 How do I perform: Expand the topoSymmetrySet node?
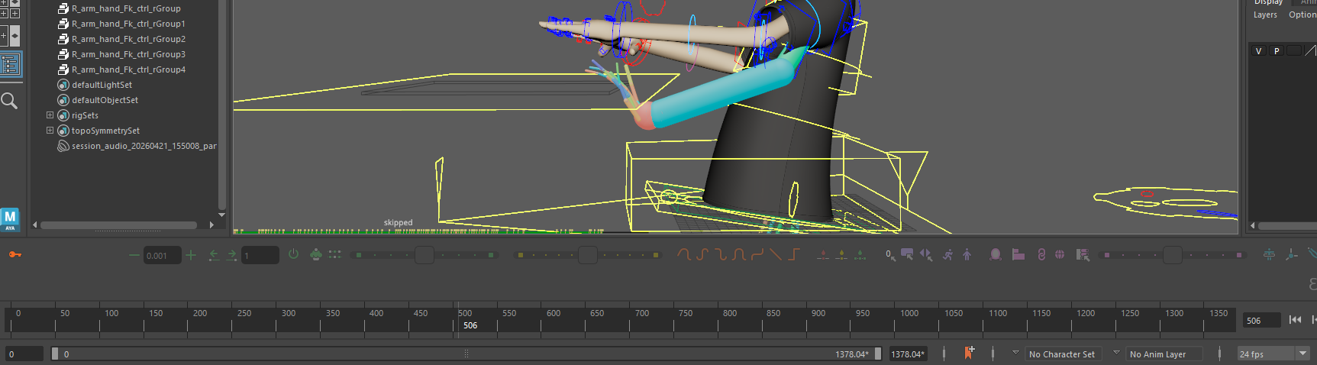coord(50,131)
